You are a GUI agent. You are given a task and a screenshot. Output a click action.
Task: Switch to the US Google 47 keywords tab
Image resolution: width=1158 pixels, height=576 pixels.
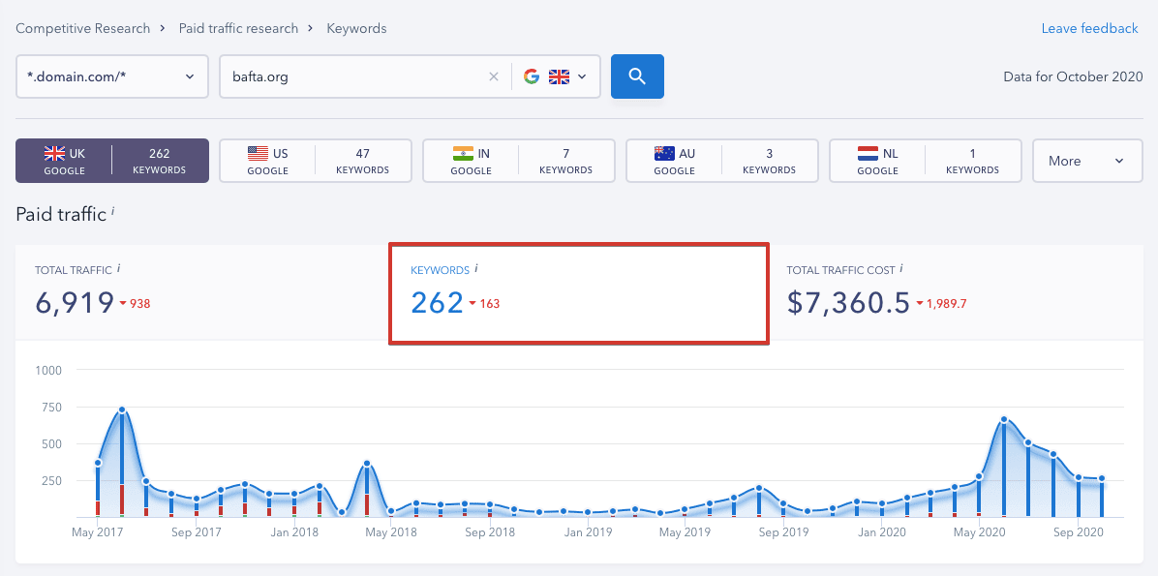[x=316, y=161]
